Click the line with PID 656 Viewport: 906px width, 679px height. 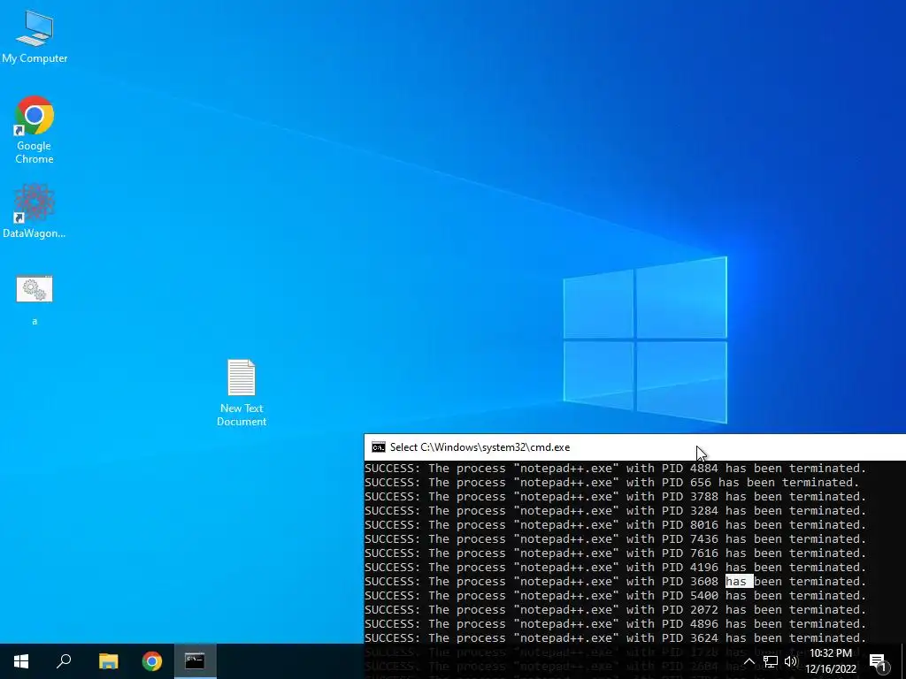[x=612, y=482]
